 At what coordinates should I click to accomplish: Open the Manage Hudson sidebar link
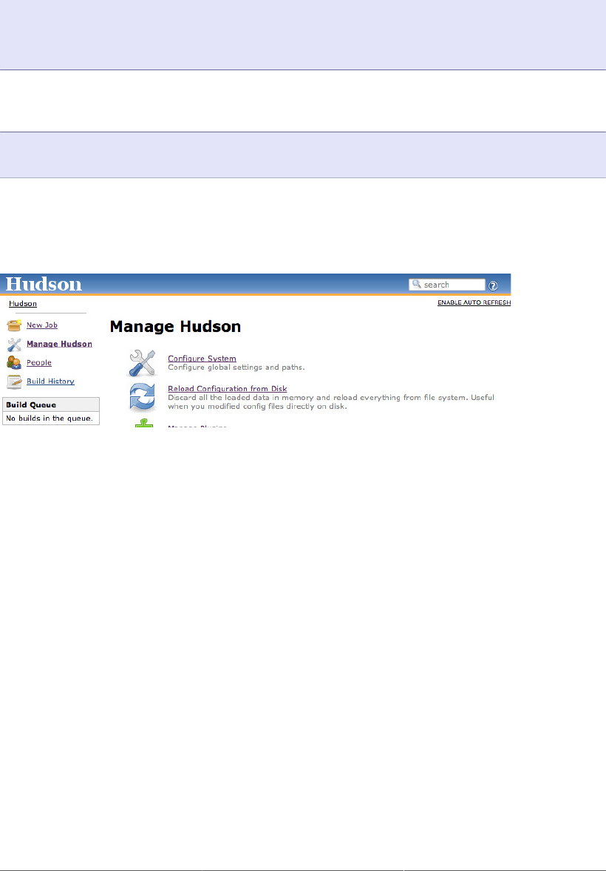click(x=59, y=344)
